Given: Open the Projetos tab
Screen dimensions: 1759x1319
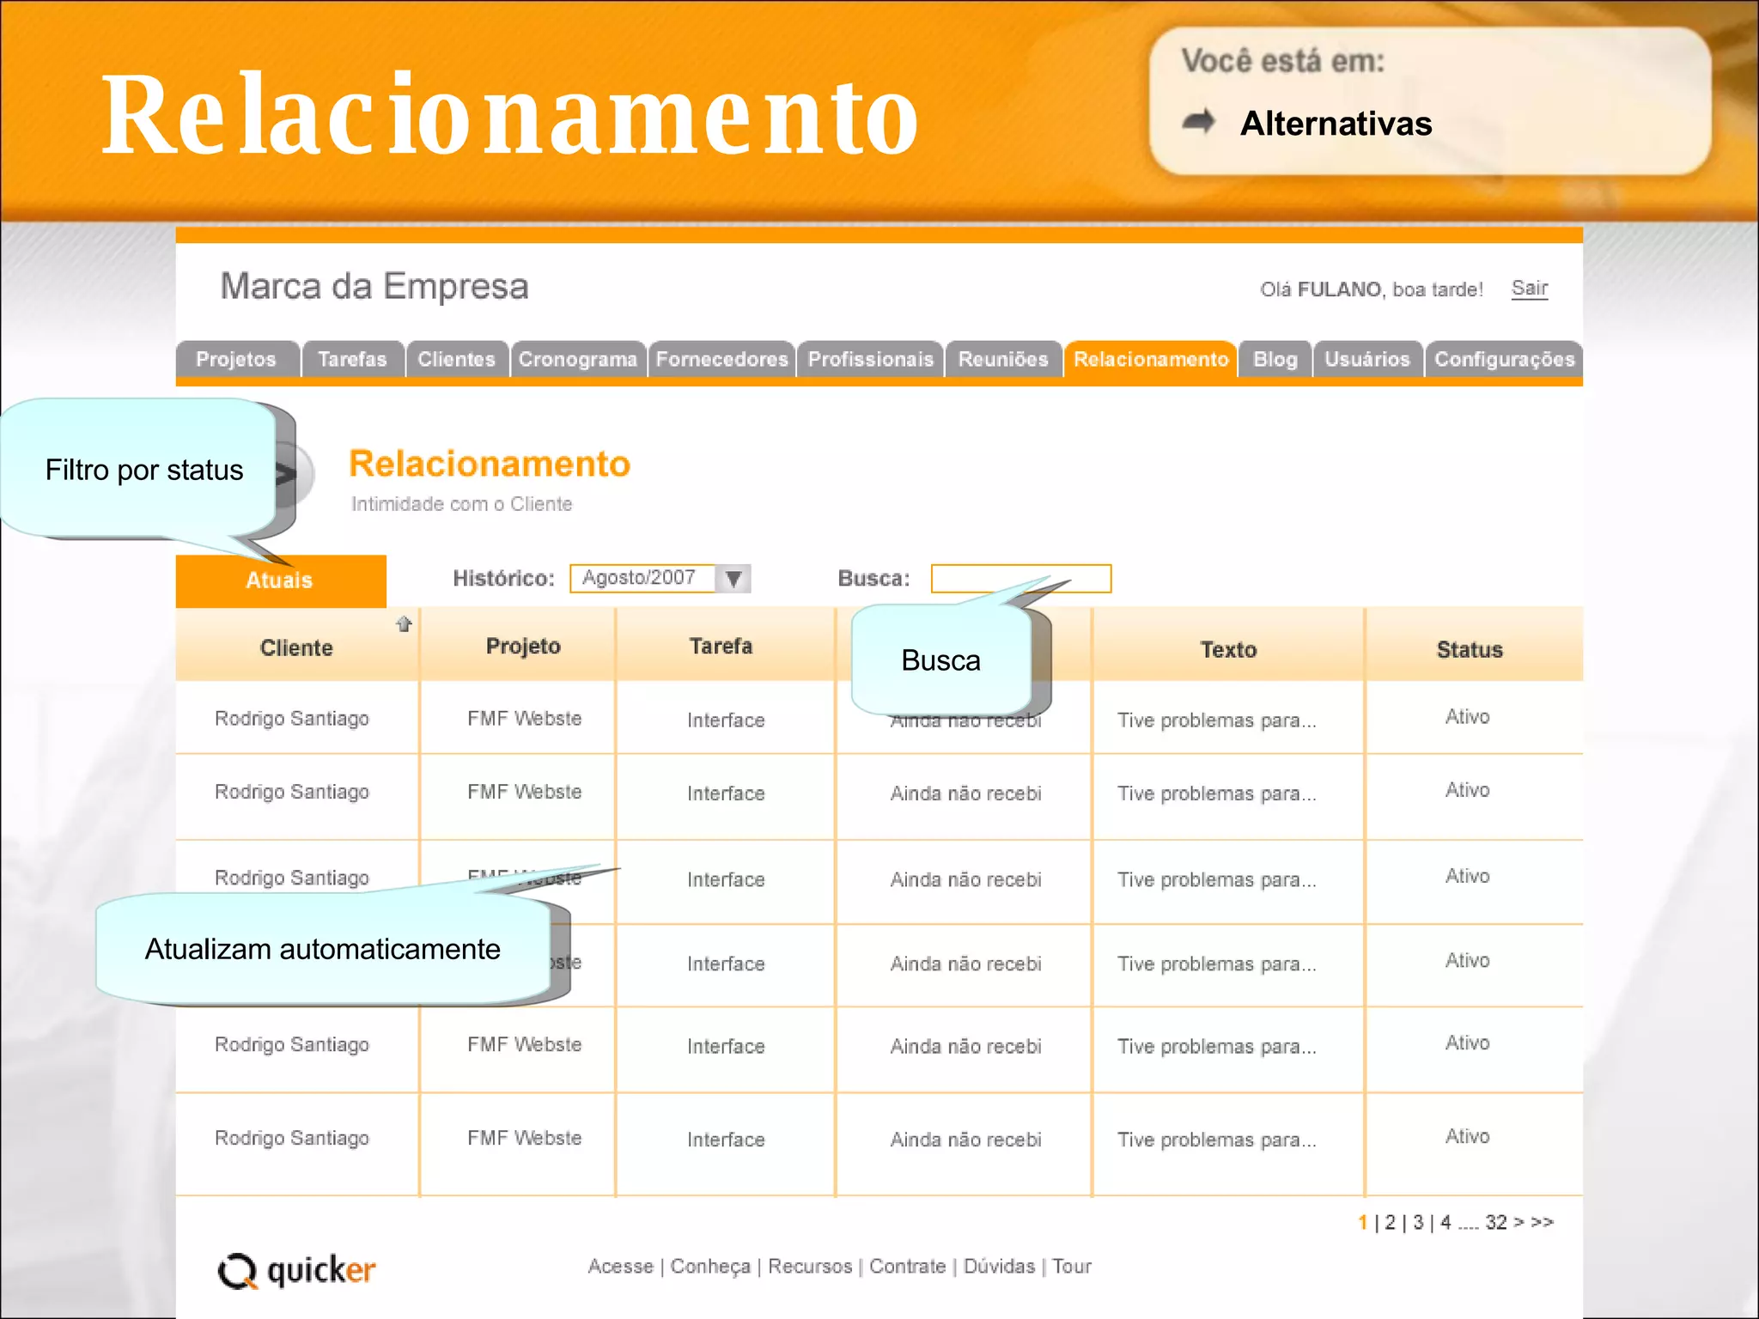Looking at the screenshot, I should pos(238,359).
